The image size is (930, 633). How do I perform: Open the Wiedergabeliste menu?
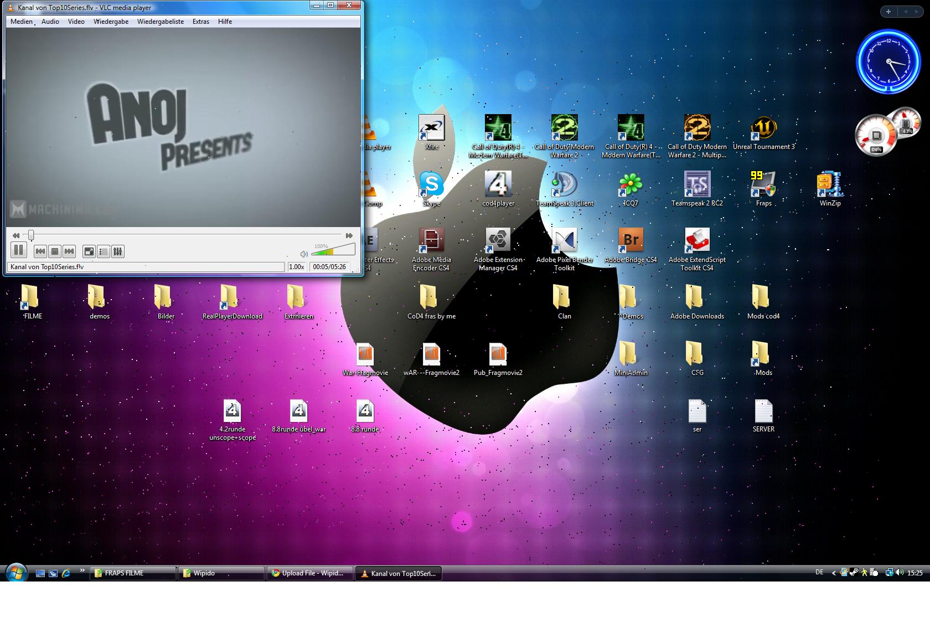[x=161, y=22]
